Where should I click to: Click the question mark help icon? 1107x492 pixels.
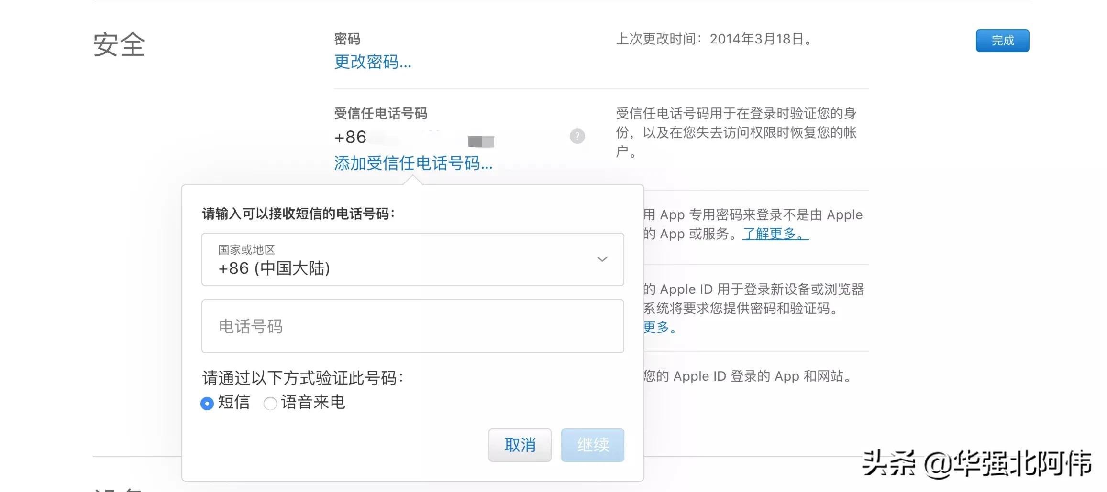point(577,137)
